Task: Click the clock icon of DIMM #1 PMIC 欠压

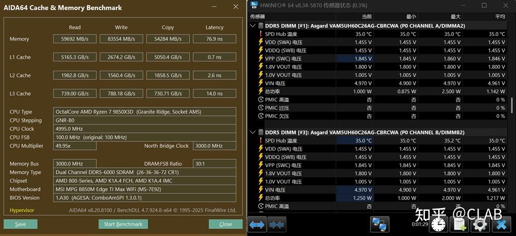Action: coord(261,116)
